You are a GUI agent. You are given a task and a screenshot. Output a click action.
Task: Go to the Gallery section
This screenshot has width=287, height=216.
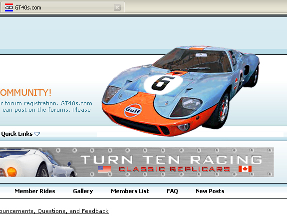83,191
